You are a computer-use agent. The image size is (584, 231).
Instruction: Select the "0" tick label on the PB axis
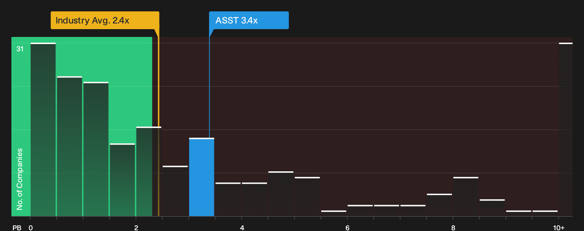pyautogui.click(x=31, y=228)
